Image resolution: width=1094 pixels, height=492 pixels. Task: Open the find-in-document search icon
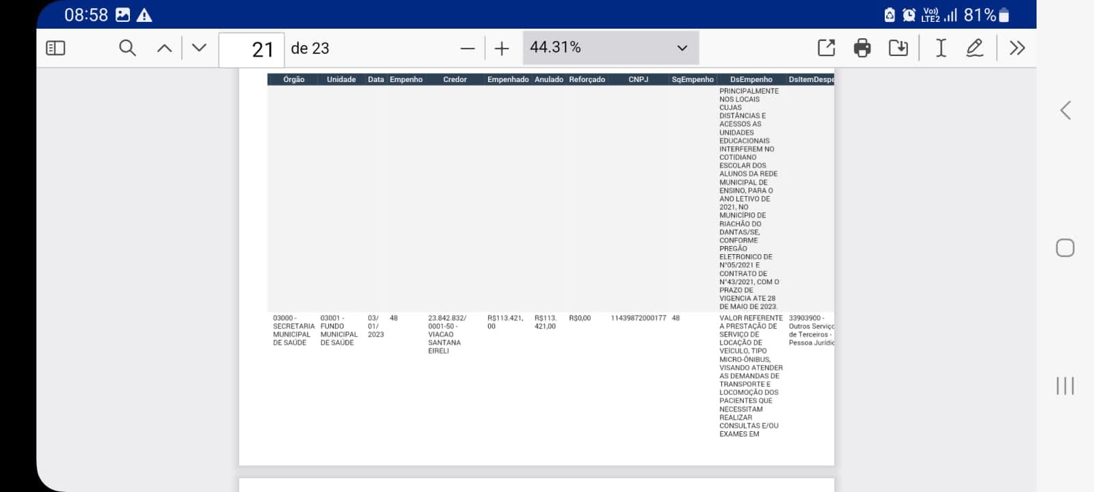click(127, 48)
